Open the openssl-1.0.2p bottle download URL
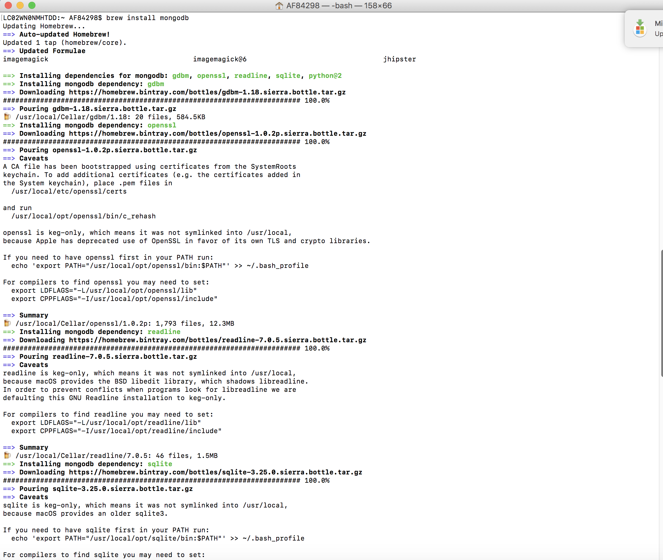This screenshot has width=663, height=560. click(218, 133)
